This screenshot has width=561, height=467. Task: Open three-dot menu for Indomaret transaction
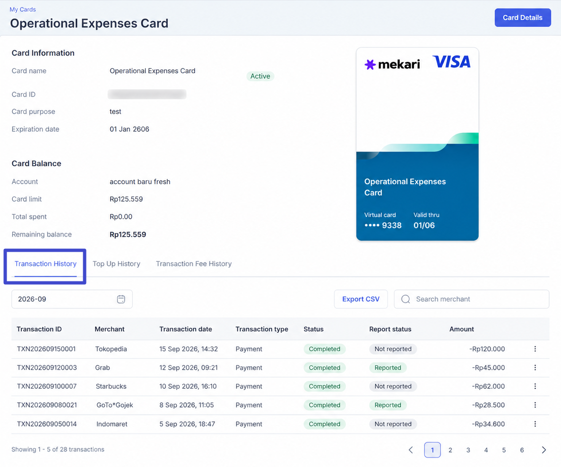(535, 424)
